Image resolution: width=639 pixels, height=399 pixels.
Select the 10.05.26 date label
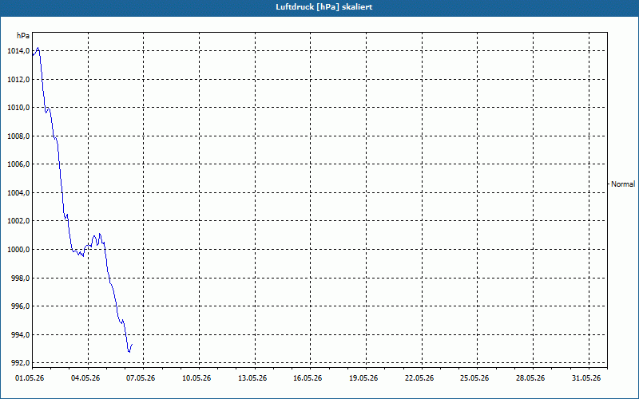[196, 378]
